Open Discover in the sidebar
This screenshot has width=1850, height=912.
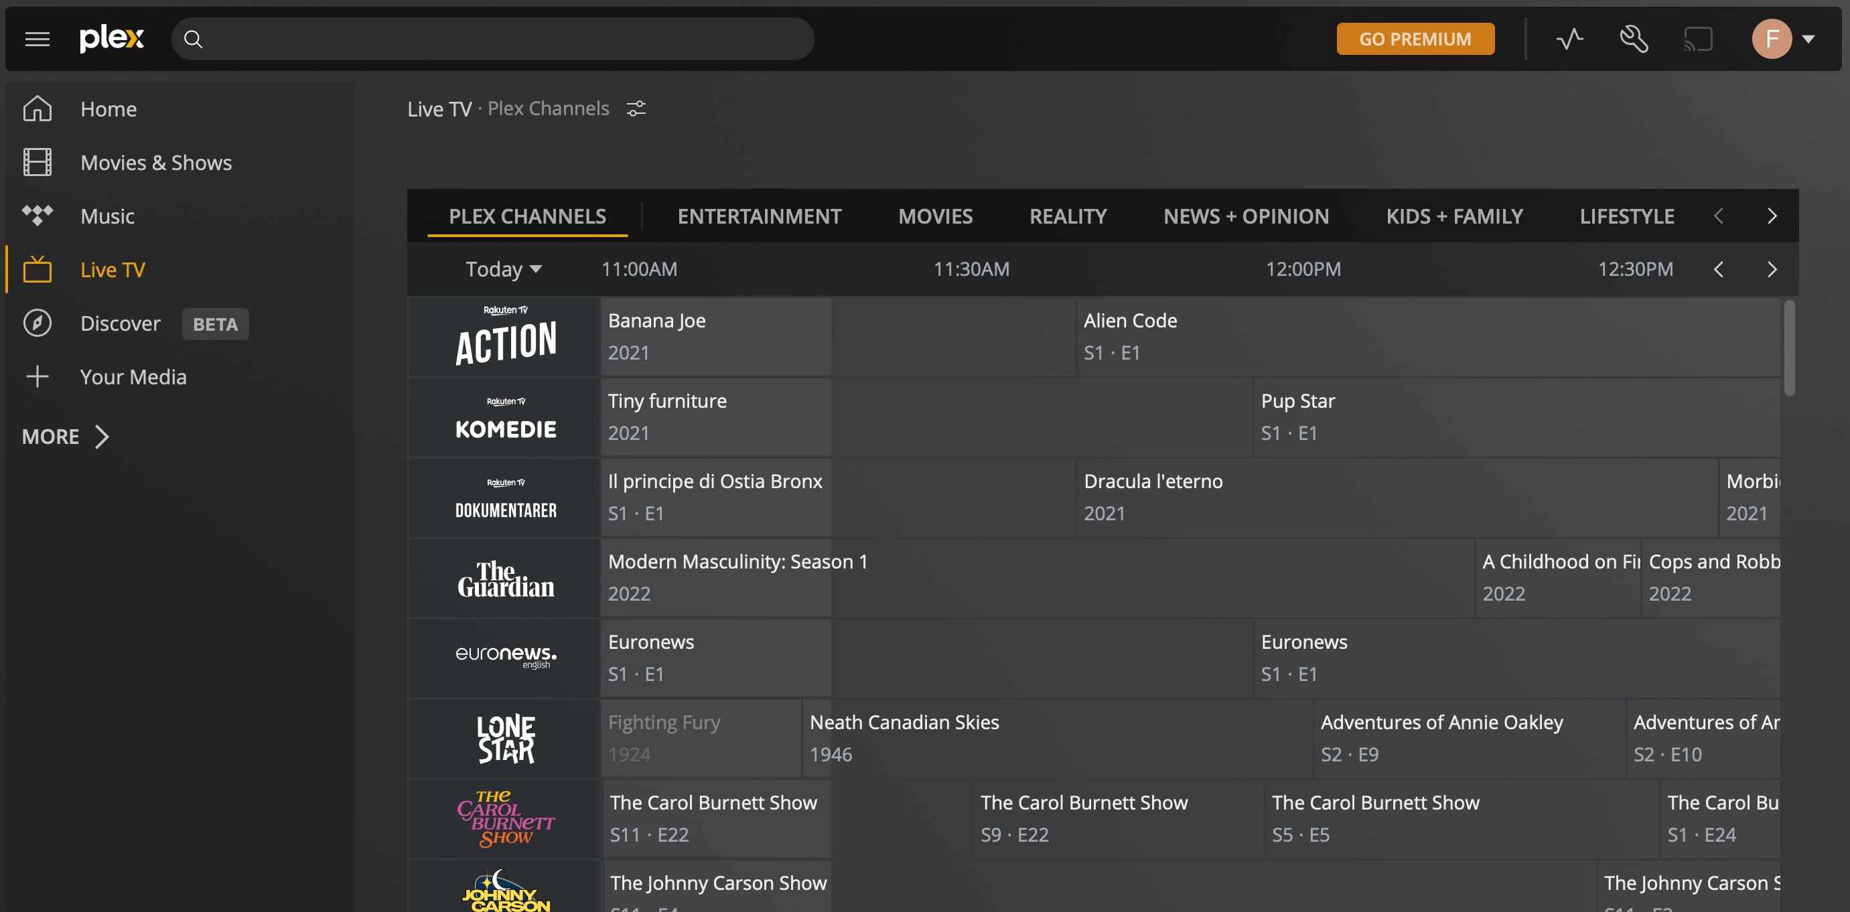pos(120,323)
